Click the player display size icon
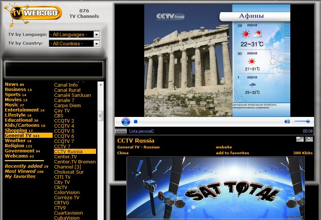 [300, 139]
